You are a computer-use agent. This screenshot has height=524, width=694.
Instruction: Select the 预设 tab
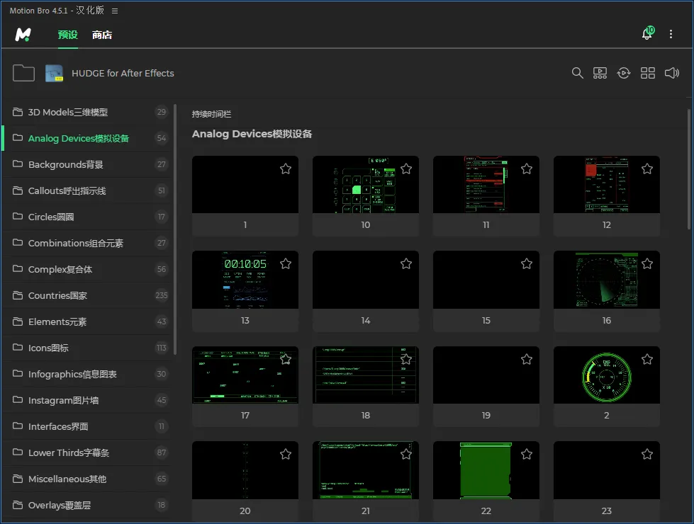(68, 35)
